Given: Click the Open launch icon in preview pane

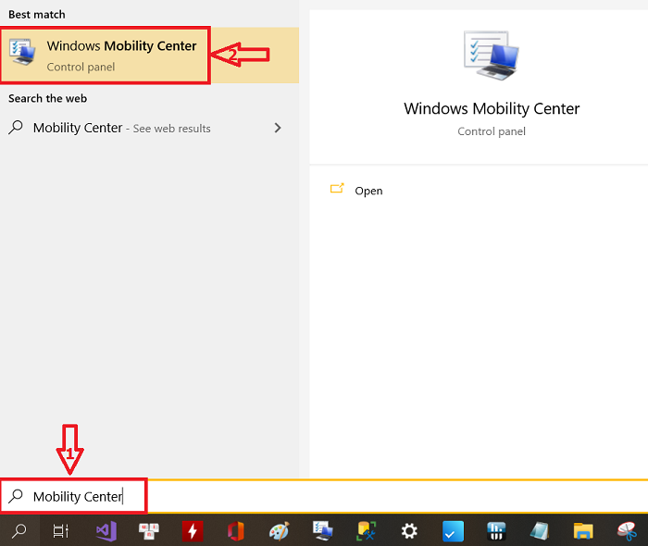Looking at the screenshot, I should (x=337, y=189).
